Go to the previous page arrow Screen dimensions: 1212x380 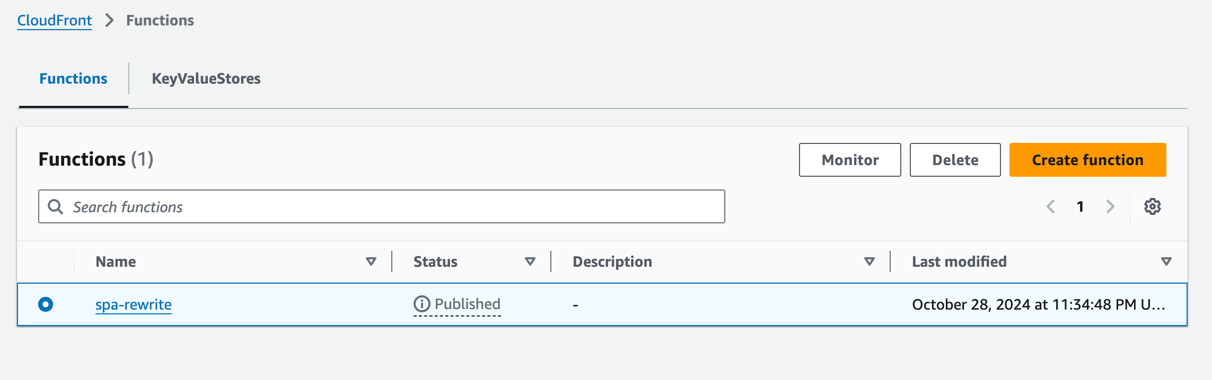(x=1050, y=206)
